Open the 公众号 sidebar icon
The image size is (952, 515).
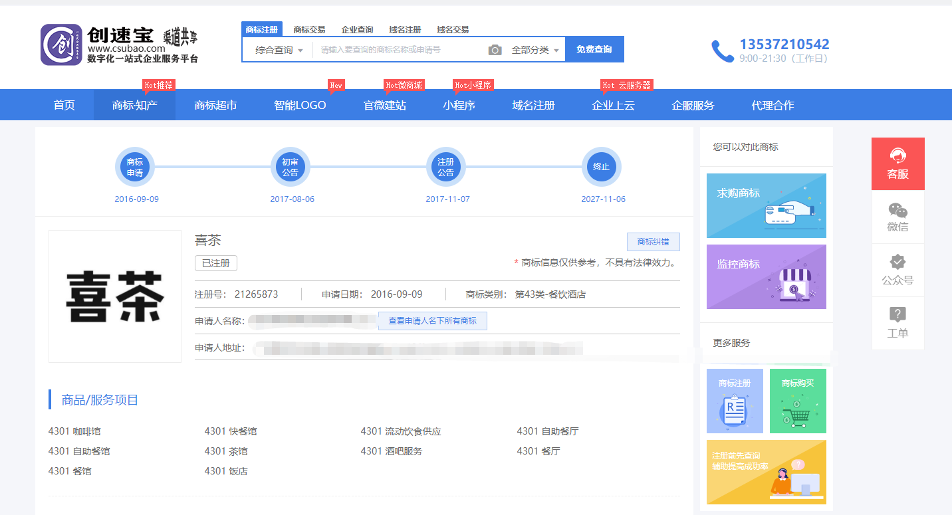pyautogui.click(x=897, y=270)
